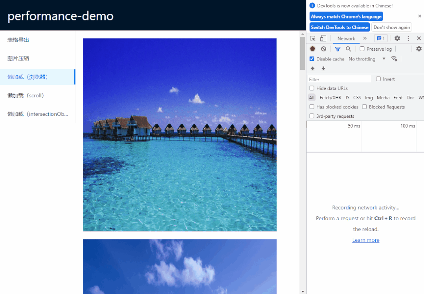Toggle the network filter funnel icon
This screenshot has width=424, height=294.
(x=338, y=49)
